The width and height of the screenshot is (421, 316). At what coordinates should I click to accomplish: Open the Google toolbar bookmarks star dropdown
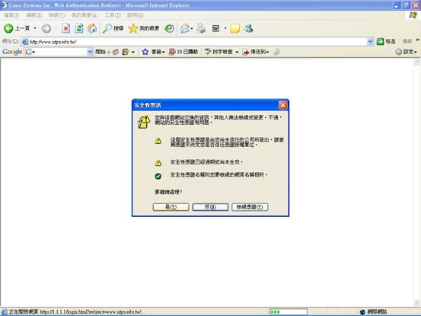pos(153,52)
